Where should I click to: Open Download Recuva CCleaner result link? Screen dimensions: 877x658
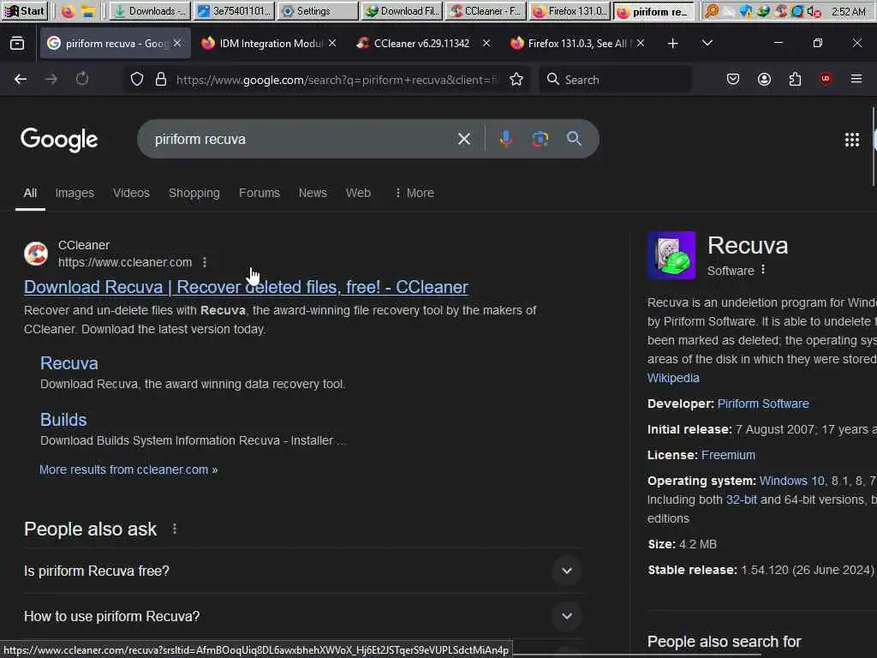[246, 287]
